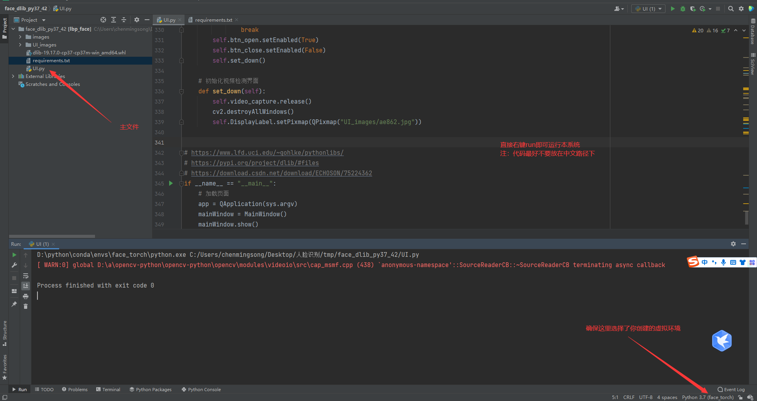The height and width of the screenshot is (401, 757).
Task: Open the UI (1) run configuration dropdown
Action: pyautogui.click(x=648, y=9)
